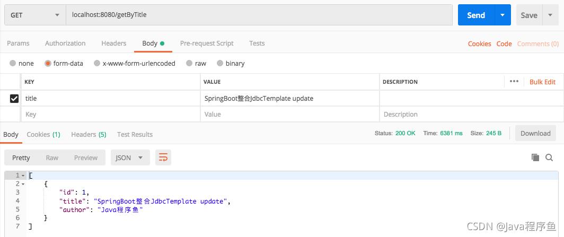Collapse the array at line 1
564x237 pixels.
23,175
